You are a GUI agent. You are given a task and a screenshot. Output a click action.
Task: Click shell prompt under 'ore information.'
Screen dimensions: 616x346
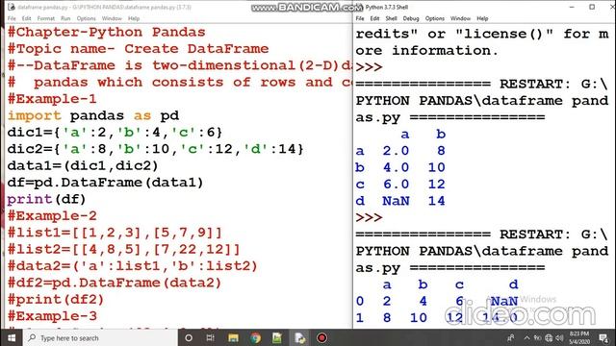tap(369, 67)
